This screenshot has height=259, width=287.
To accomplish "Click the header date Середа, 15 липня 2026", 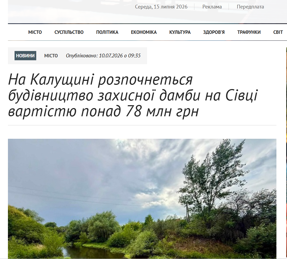I will [x=161, y=7].
